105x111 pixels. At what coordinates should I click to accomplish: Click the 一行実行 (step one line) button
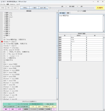tap(34, 8)
